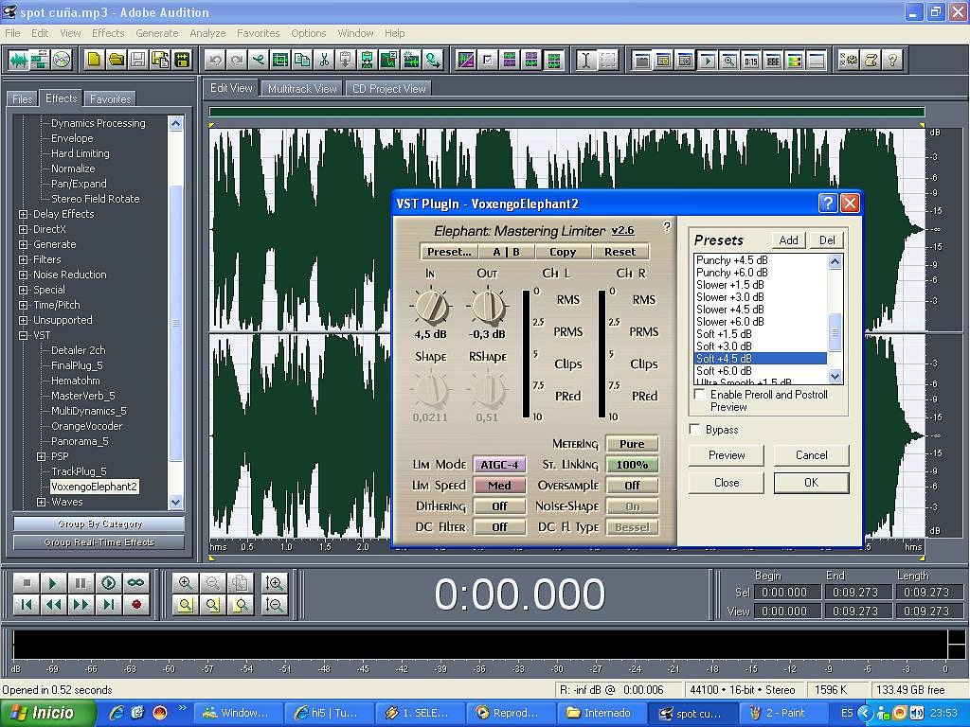Expand the Delay Effects tree node

click(x=24, y=214)
